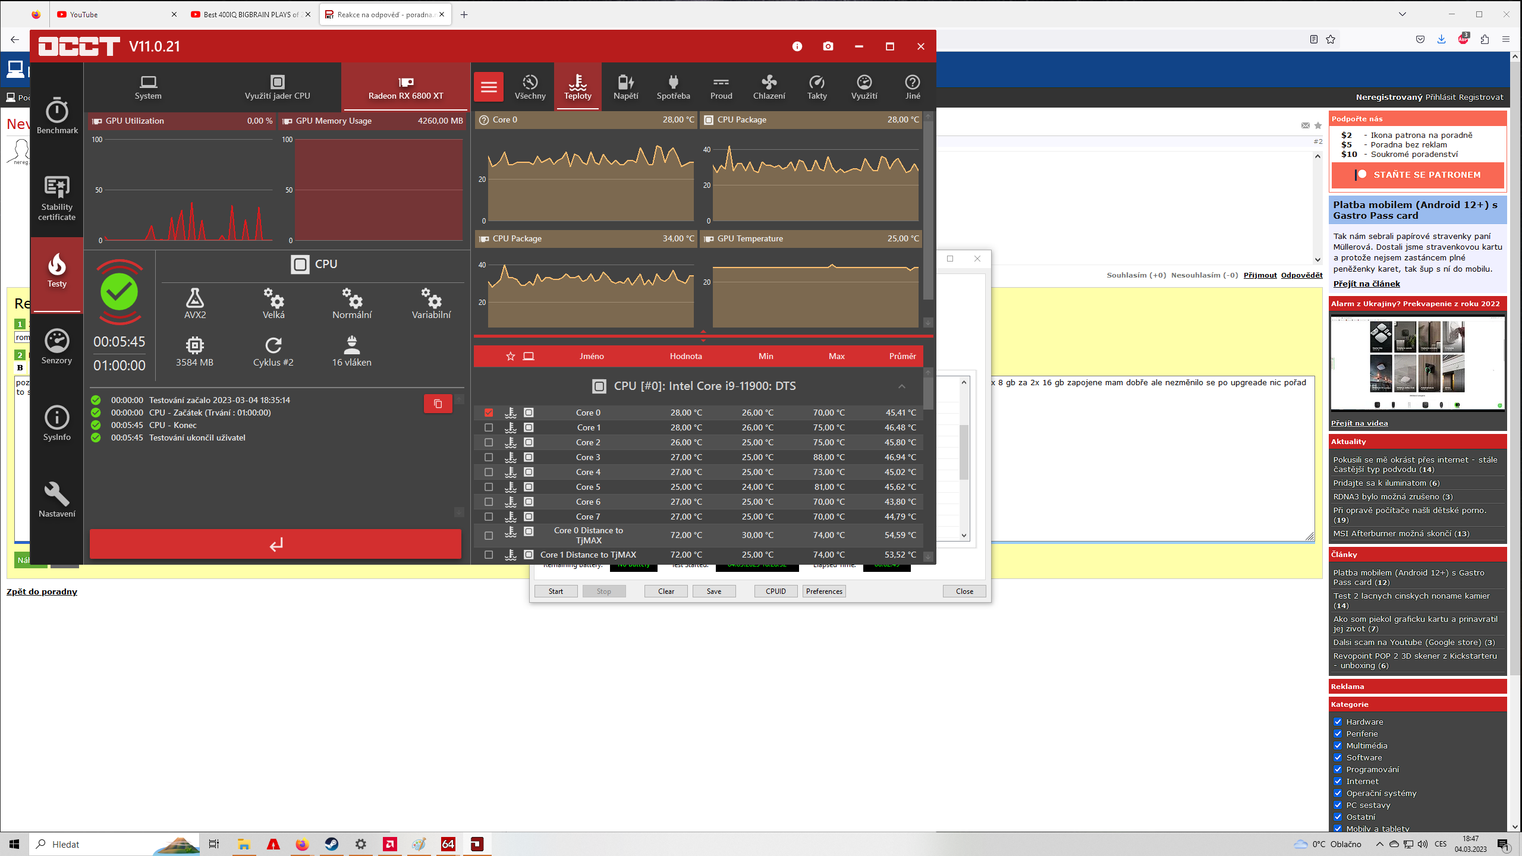Uncheck the Core 0 graph checkbox
This screenshot has width=1522, height=856.
pyautogui.click(x=489, y=413)
